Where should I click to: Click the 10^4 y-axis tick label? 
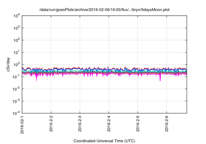[16, 16]
